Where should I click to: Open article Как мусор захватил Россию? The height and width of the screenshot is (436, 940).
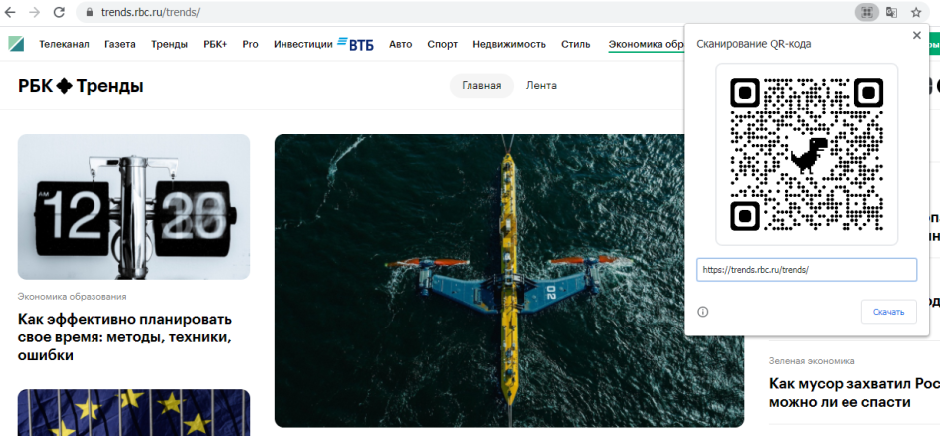(x=853, y=393)
